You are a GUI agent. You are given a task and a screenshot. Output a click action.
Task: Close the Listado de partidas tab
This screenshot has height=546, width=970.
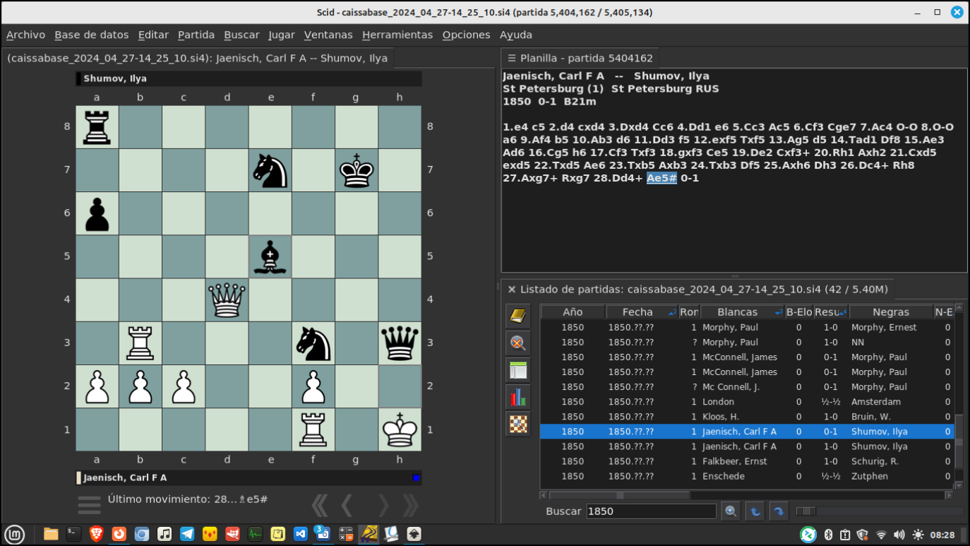[512, 289]
